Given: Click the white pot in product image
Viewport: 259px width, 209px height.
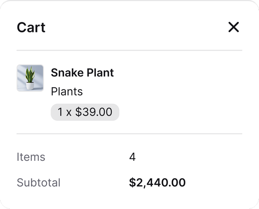Looking at the screenshot, I should click(x=30, y=86).
